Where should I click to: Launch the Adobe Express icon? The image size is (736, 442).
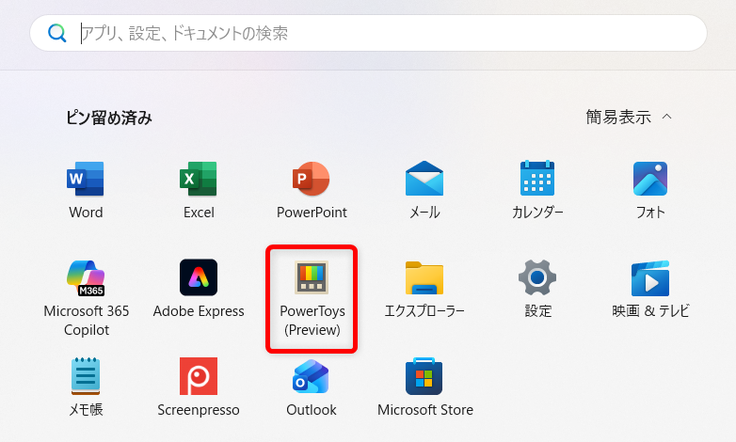tap(198, 277)
